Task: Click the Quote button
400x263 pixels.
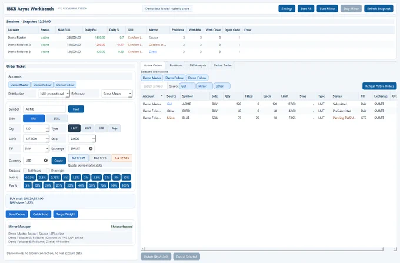Action: tap(59, 161)
